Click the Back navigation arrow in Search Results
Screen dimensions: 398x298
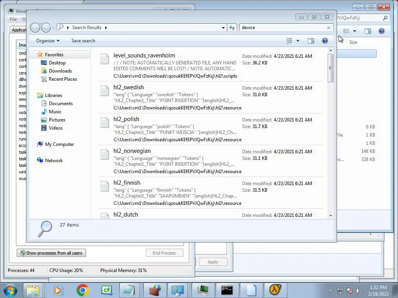pos(35,28)
